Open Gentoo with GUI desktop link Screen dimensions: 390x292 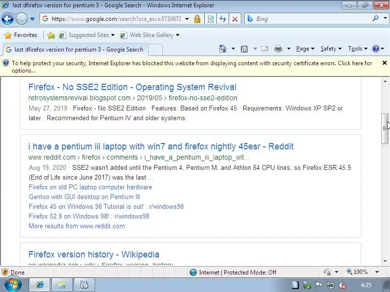[x=84, y=197]
